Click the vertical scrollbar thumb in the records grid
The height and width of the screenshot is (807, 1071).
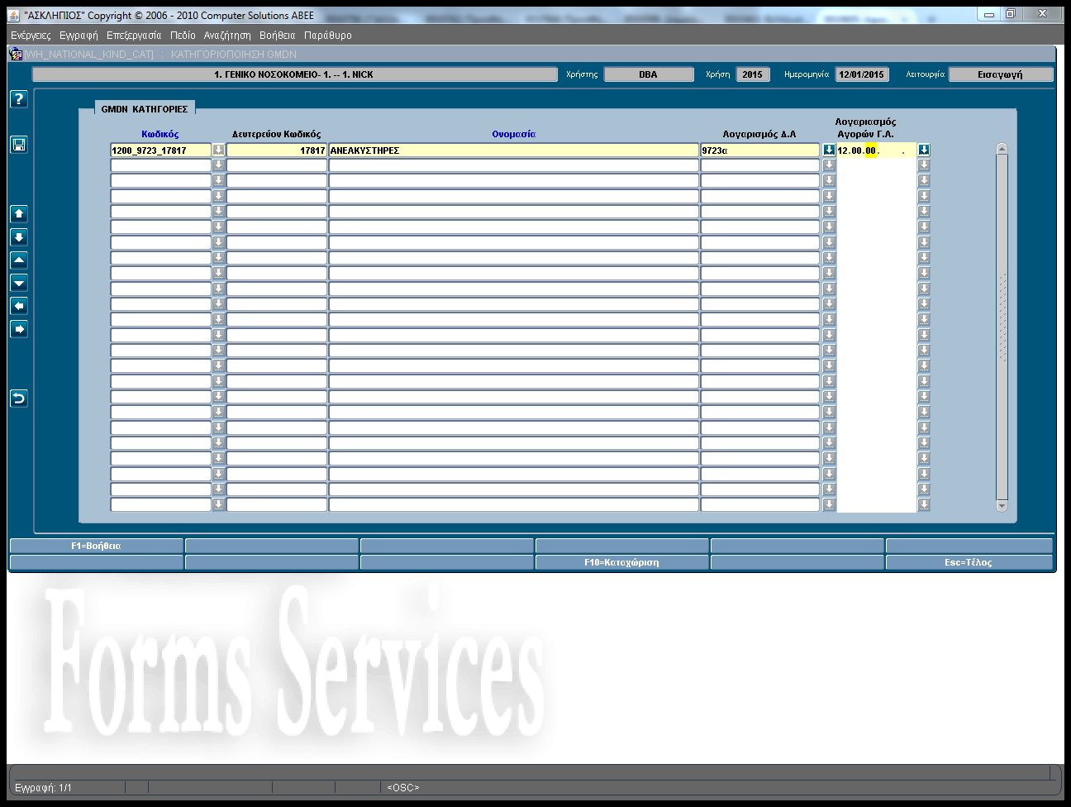tap(1002, 327)
